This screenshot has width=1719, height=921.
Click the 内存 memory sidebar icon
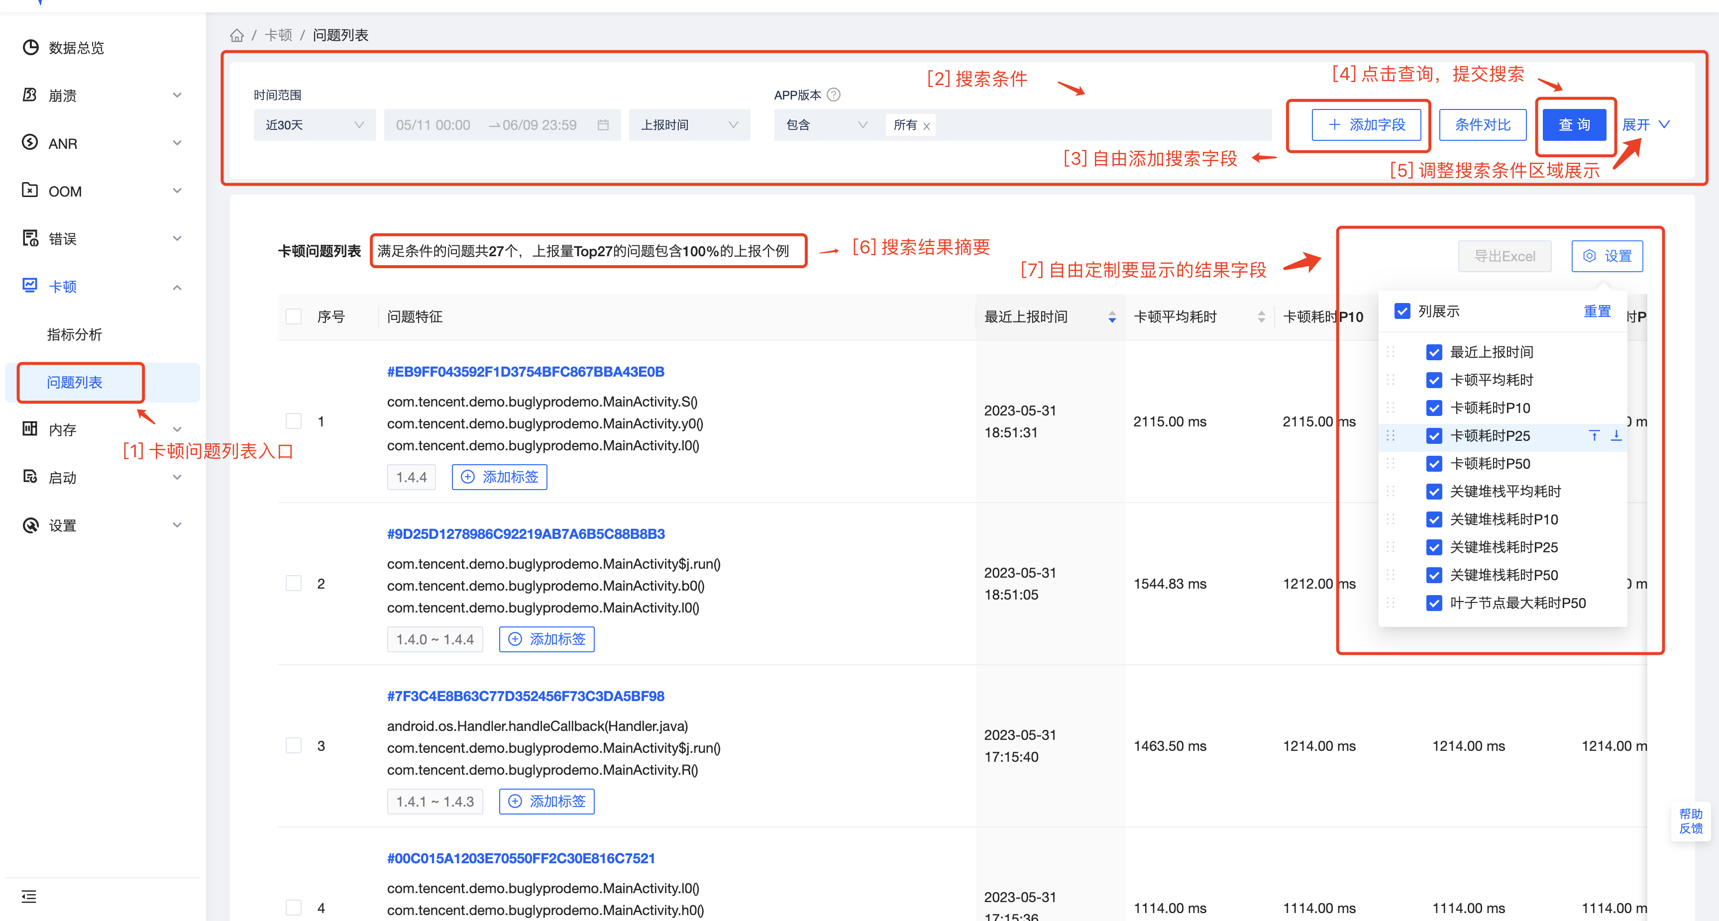pos(30,428)
